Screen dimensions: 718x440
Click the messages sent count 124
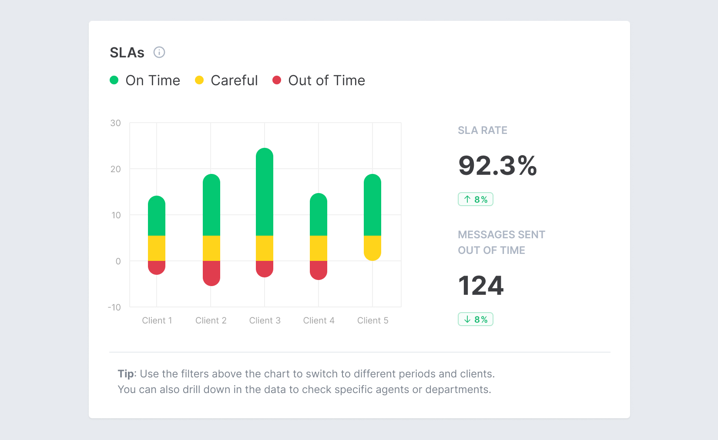click(481, 286)
